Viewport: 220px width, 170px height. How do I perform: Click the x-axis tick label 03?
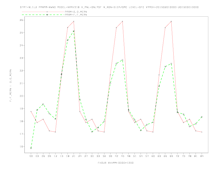coord(37,156)
